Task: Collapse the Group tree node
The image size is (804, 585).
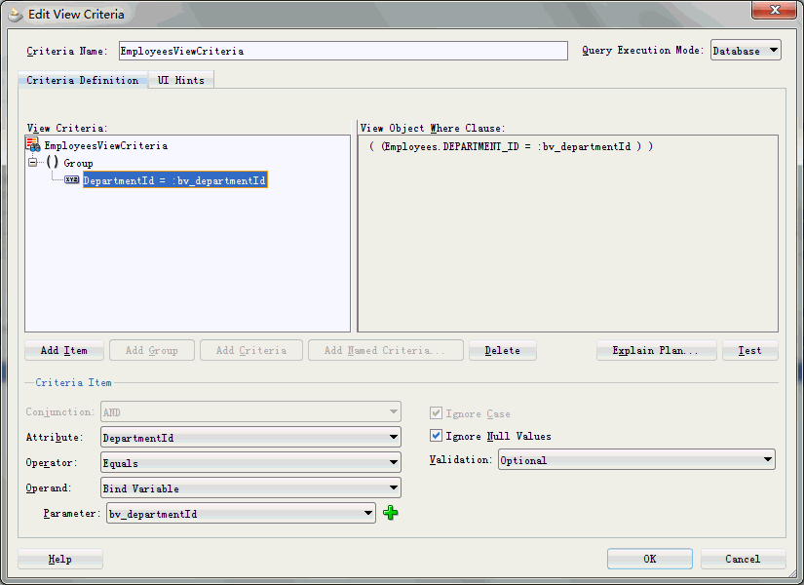Action: pyautogui.click(x=33, y=162)
